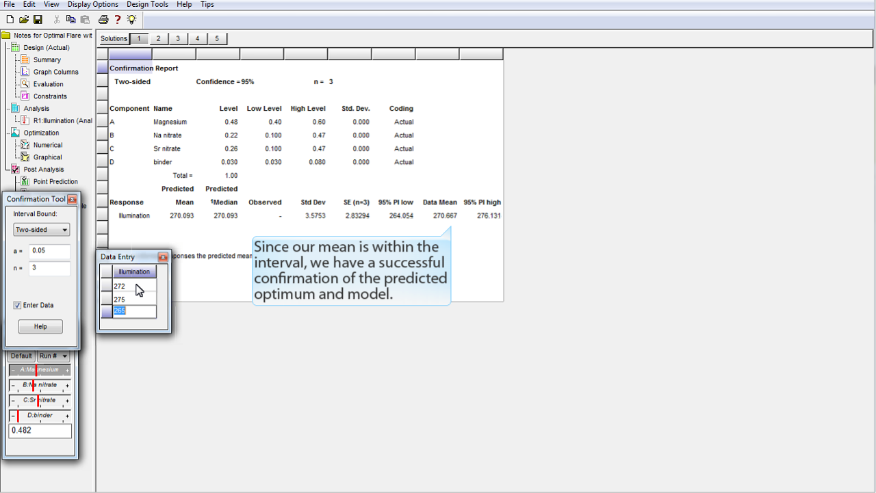Image resolution: width=876 pixels, height=493 pixels.
Task: Open the Help menu
Action: click(x=184, y=4)
